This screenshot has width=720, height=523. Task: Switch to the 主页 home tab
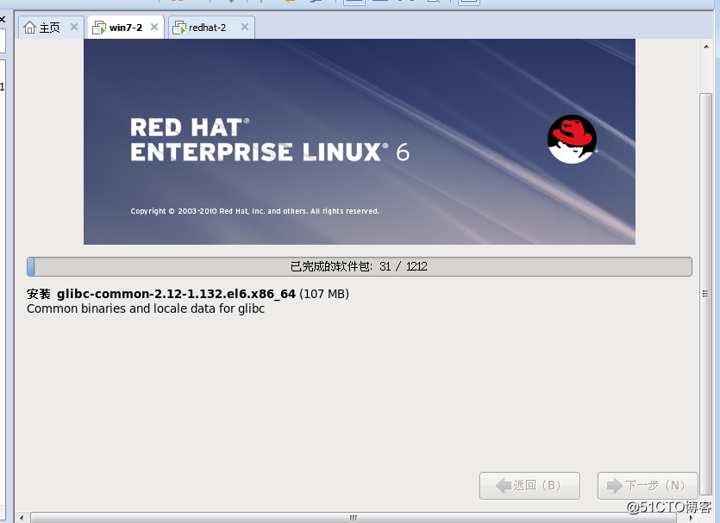point(51,28)
